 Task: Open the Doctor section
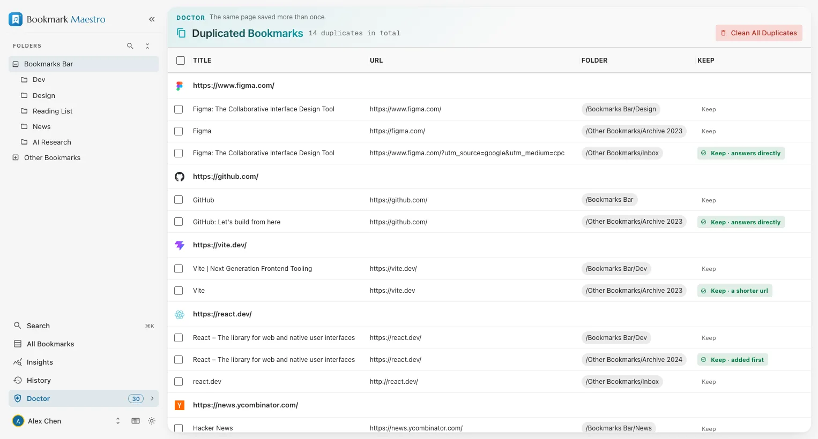pos(84,398)
